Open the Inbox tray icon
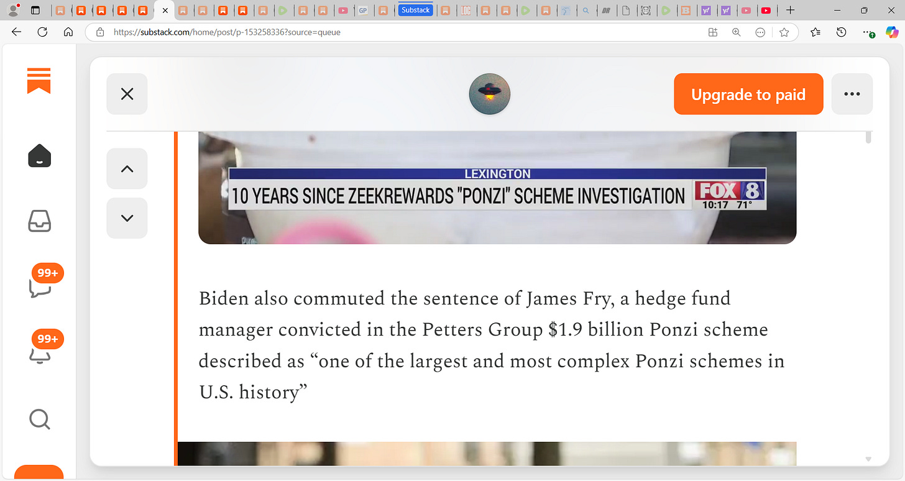Image resolution: width=905 pixels, height=481 pixels. click(x=40, y=221)
